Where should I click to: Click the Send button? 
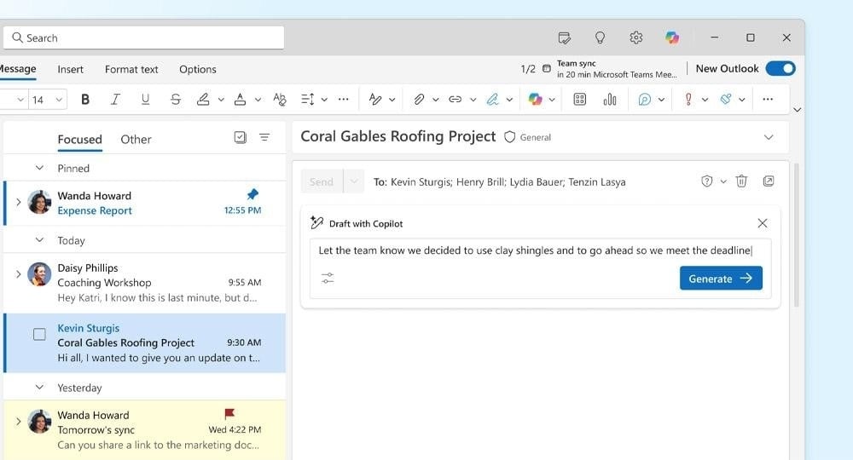pos(322,181)
